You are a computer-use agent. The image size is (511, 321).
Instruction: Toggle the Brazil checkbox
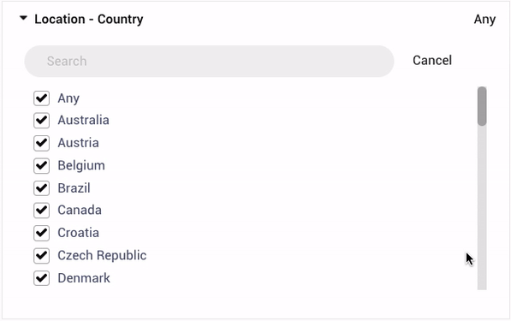tap(41, 188)
